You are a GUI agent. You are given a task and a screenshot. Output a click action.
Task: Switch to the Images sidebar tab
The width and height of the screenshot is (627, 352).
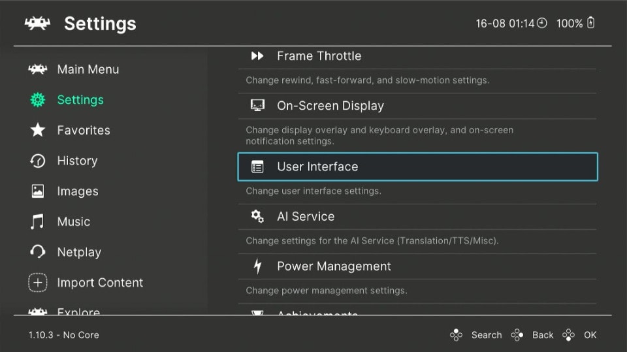(78, 191)
